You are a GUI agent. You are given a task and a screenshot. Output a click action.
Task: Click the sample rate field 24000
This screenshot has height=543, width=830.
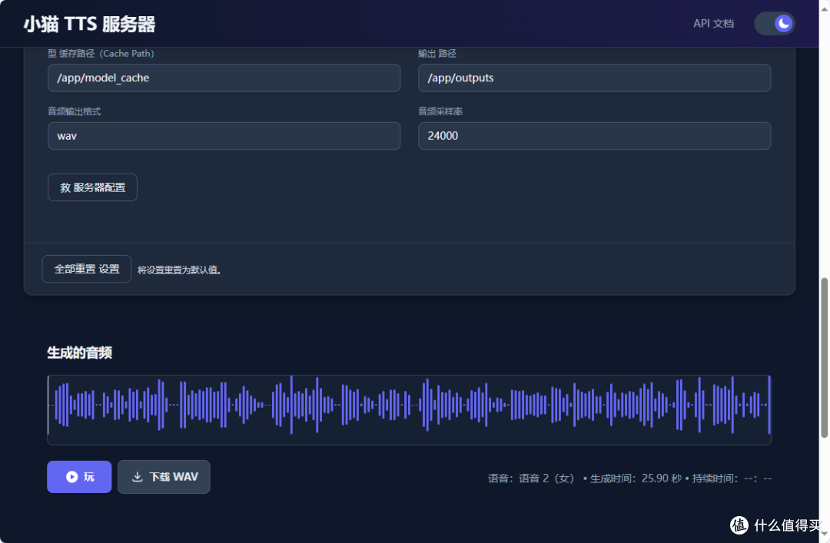[x=594, y=136]
